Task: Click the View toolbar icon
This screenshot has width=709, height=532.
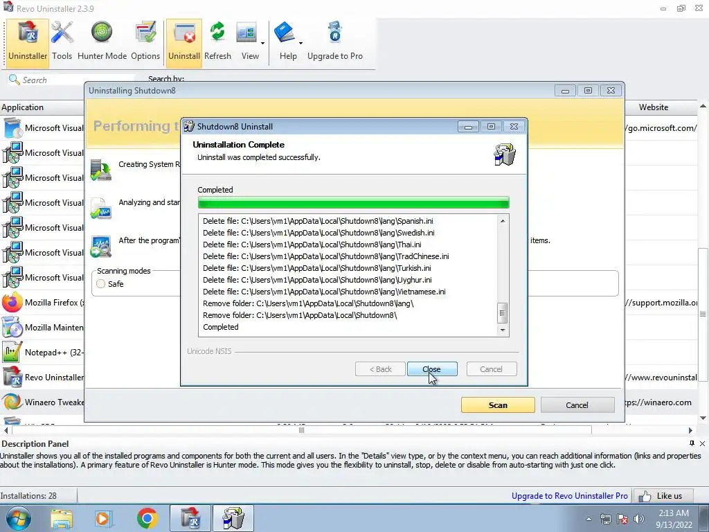Action: click(x=247, y=33)
